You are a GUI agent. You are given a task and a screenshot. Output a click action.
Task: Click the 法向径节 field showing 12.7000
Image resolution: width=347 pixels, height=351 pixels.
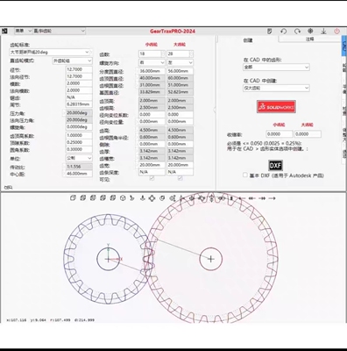[x=79, y=76]
